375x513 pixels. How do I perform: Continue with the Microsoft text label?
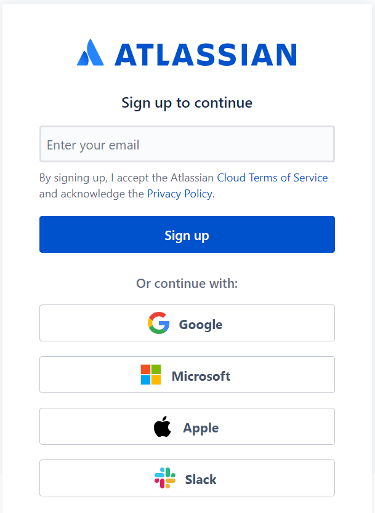(x=201, y=376)
